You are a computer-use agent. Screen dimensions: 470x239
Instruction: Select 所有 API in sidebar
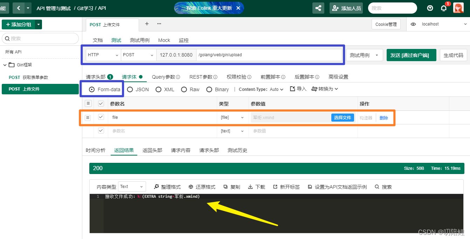(13, 52)
